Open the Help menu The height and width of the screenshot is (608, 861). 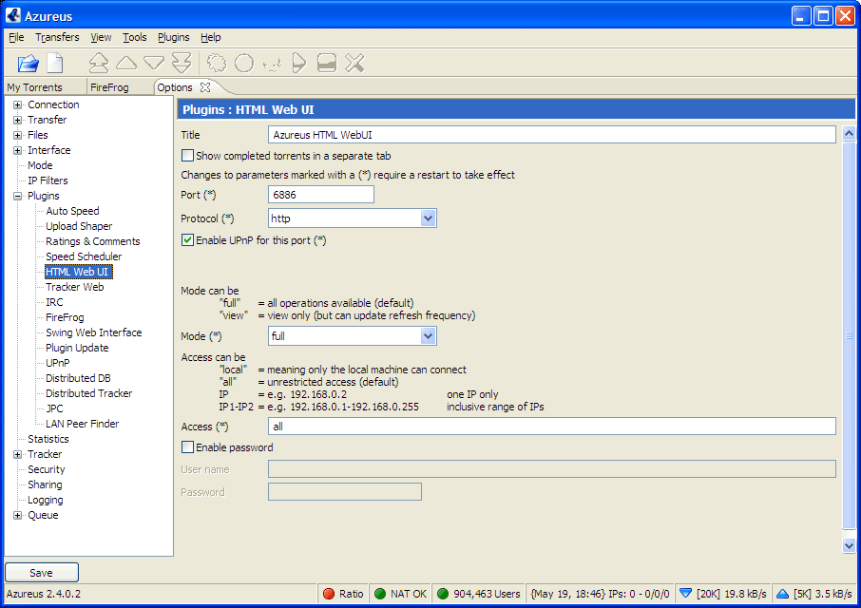point(211,37)
